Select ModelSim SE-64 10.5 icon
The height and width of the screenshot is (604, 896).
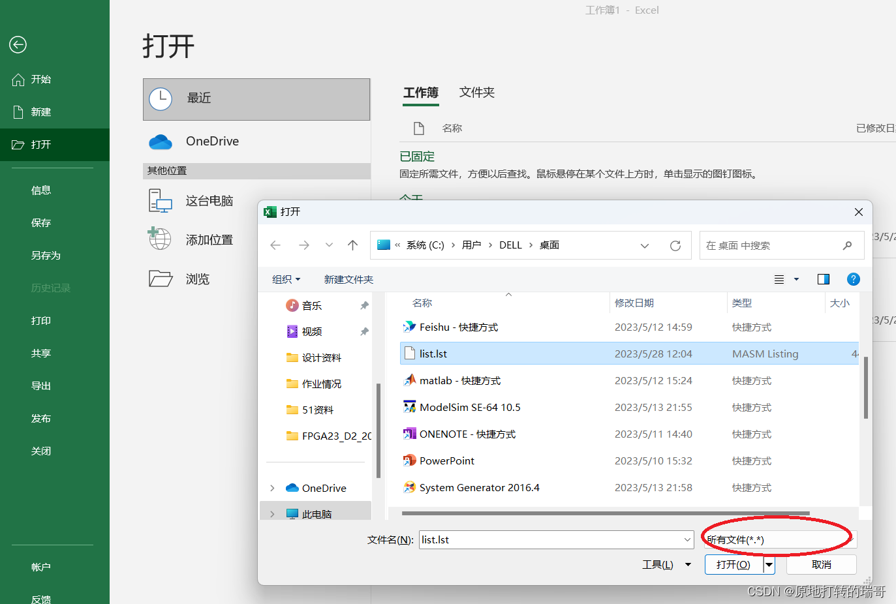(x=409, y=407)
